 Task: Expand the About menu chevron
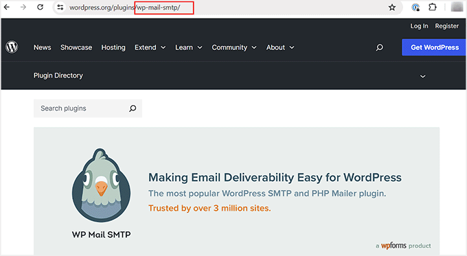pos(292,47)
